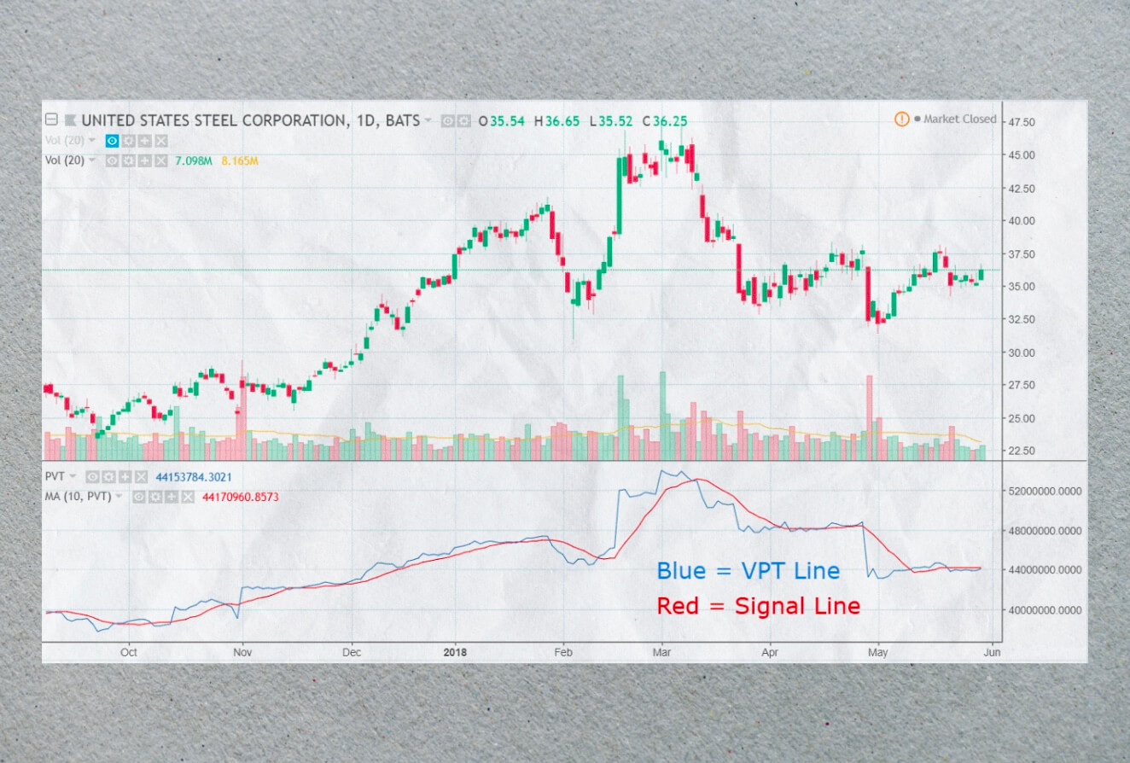Image resolution: width=1130 pixels, height=763 pixels.
Task: Add an alert on the PVT indicator
Action: pyautogui.click(x=124, y=477)
